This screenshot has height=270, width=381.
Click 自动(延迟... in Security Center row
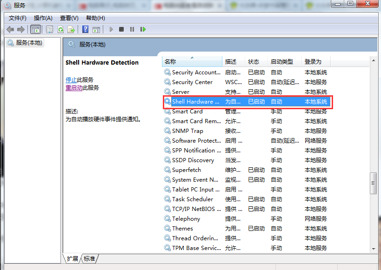(285, 82)
